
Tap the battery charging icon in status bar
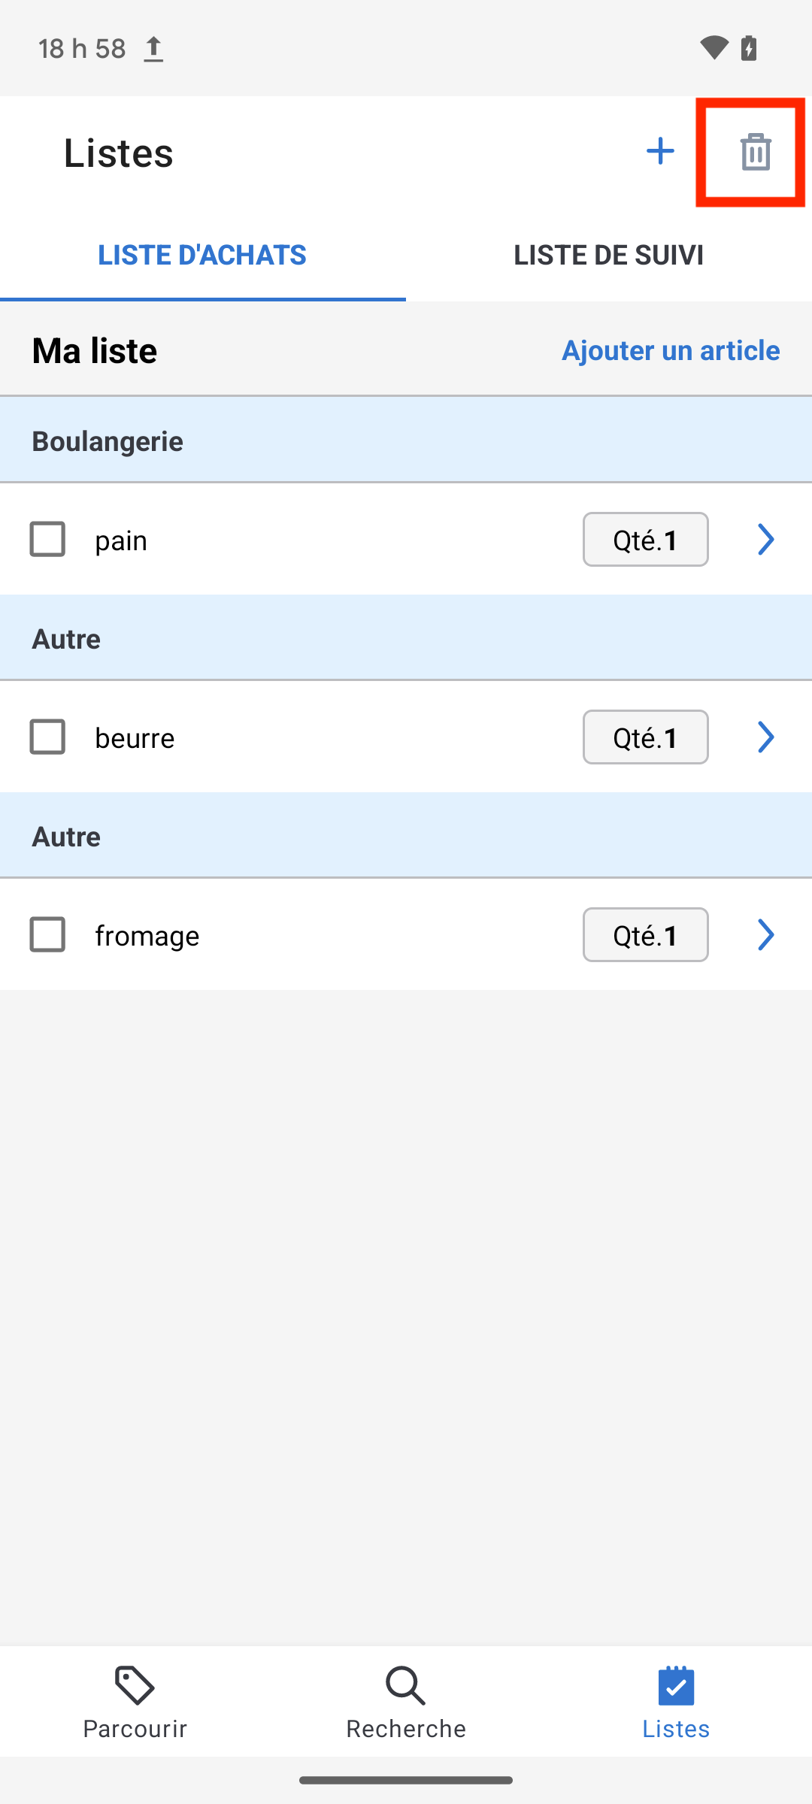coord(749,48)
